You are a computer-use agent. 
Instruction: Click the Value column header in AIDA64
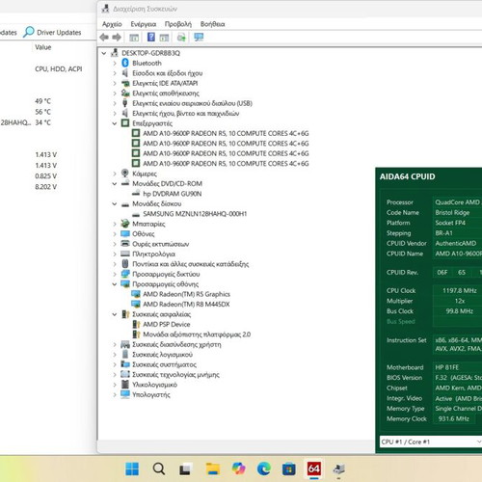(x=43, y=47)
